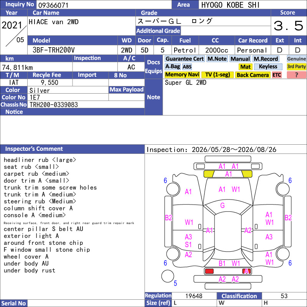Click the displacement value 2000cc
Image resolution: width=307 pixels, height=307 pixels.
click(x=216, y=50)
